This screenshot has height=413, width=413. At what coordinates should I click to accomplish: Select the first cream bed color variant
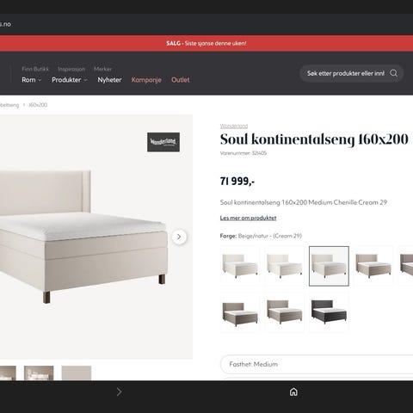tap(240, 266)
